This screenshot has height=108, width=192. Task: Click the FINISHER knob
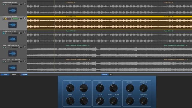point(143,101)
